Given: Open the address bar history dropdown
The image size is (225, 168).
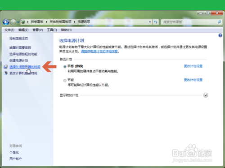Looking at the screenshot, I should tap(150, 22).
